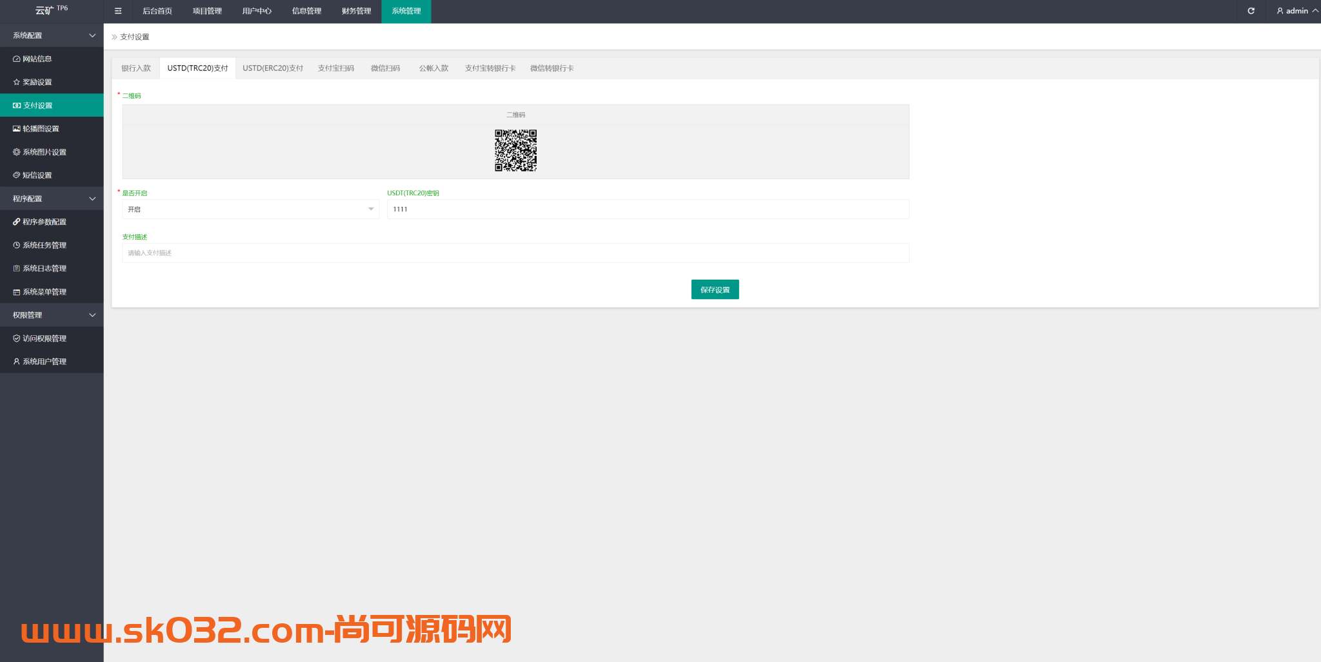
Task: Open 信息管理 top menu
Action: pyautogui.click(x=306, y=11)
